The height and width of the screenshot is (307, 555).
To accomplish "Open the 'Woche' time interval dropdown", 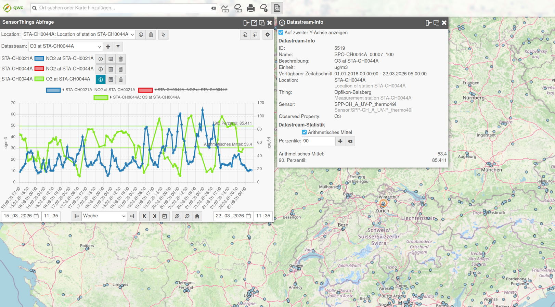I will [x=104, y=216].
